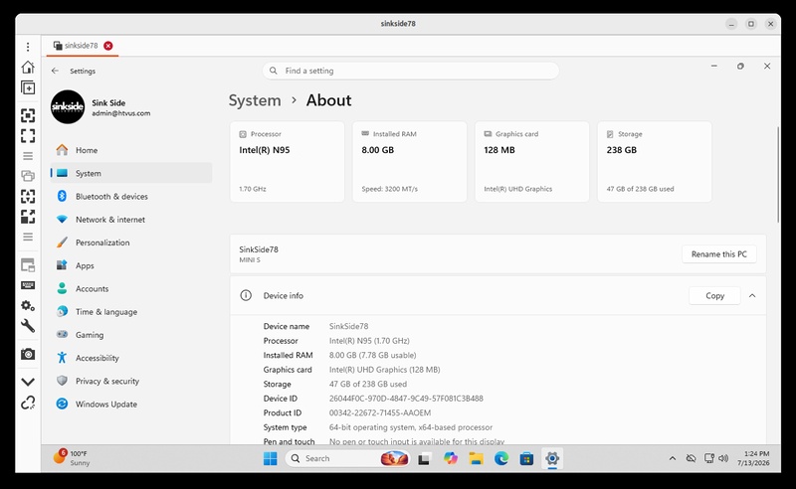The height and width of the screenshot is (489, 796).
Task: Open Personalization settings
Action: click(x=131, y=243)
